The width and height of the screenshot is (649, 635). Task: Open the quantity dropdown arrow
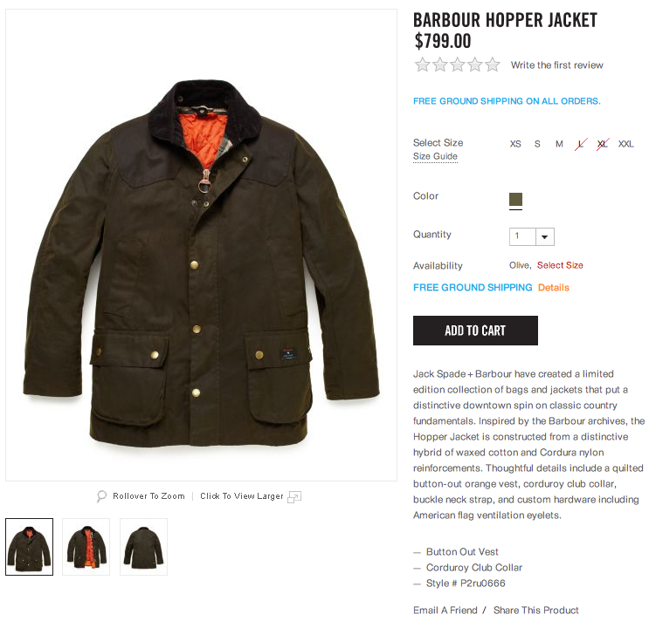point(545,237)
